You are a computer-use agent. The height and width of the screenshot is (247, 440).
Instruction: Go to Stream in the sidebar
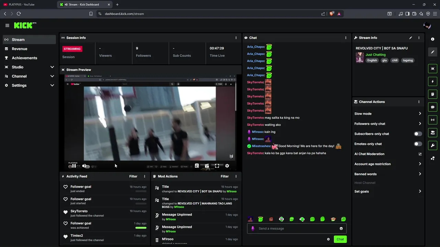[x=29, y=40]
